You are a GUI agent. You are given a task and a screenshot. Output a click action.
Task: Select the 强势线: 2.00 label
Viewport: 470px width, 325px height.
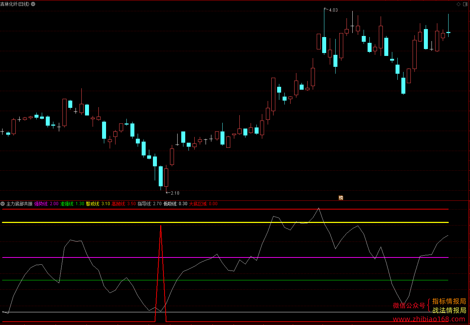(46, 204)
